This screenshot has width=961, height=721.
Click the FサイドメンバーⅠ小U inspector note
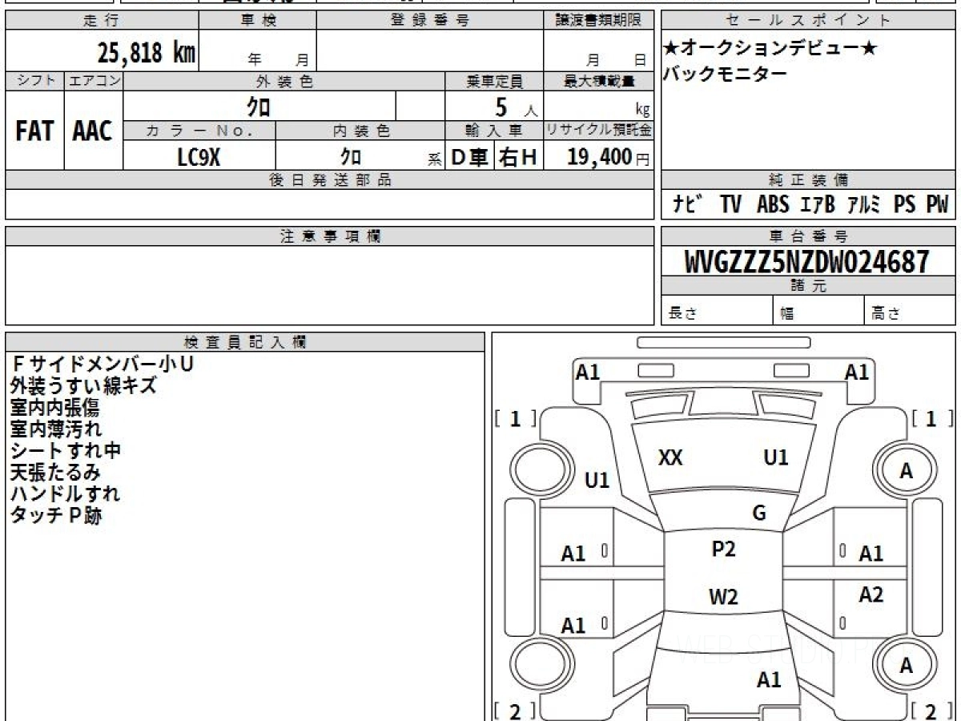[102, 364]
